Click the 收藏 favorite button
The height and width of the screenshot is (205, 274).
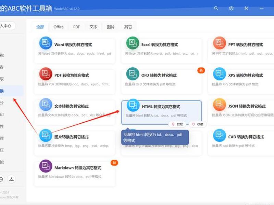click(198, 124)
